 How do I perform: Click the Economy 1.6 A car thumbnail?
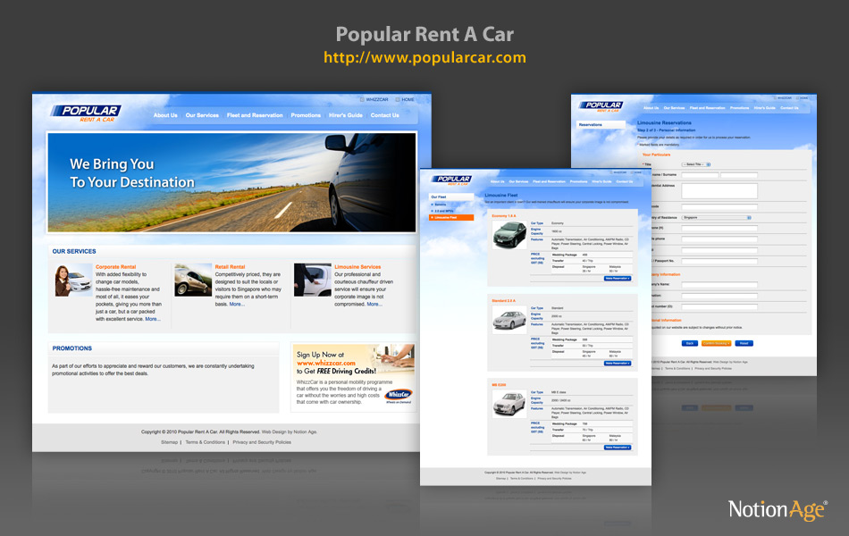tap(509, 235)
